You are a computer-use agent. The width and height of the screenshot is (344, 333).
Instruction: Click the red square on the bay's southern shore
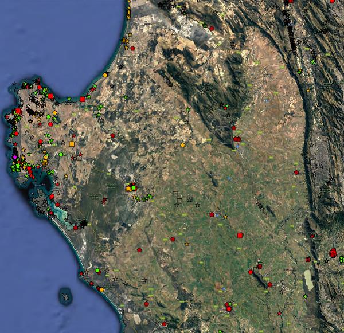pyautogui.click(x=83, y=99)
